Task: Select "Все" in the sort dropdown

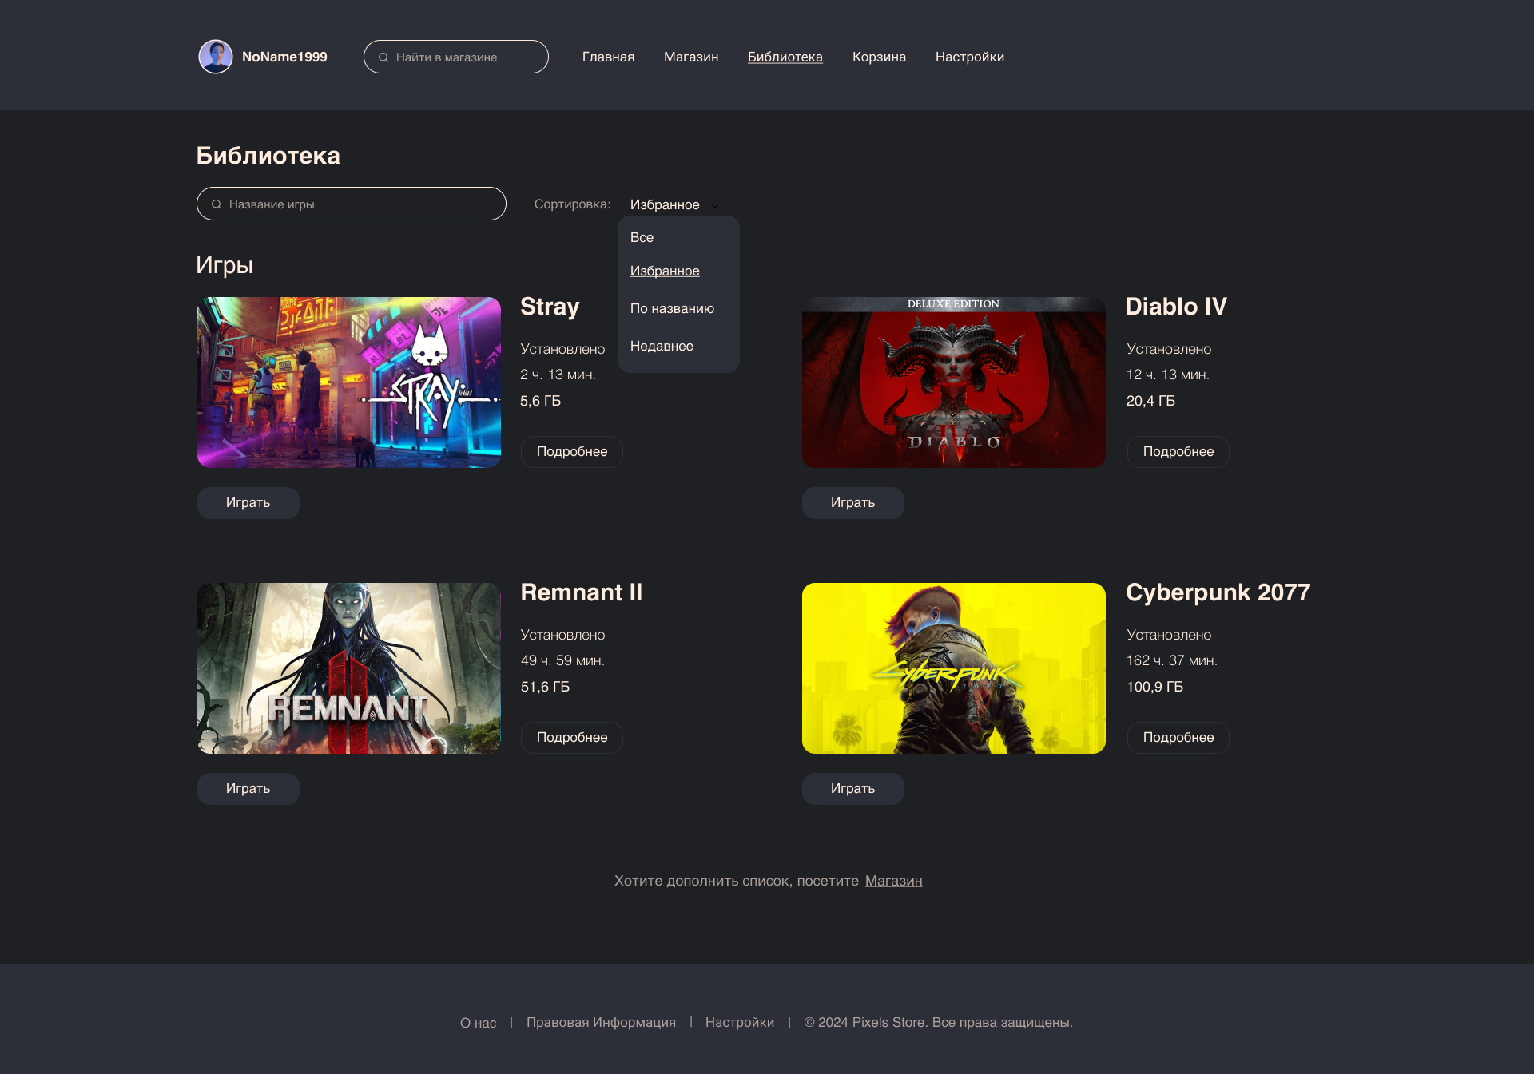Action: (x=642, y=237)
